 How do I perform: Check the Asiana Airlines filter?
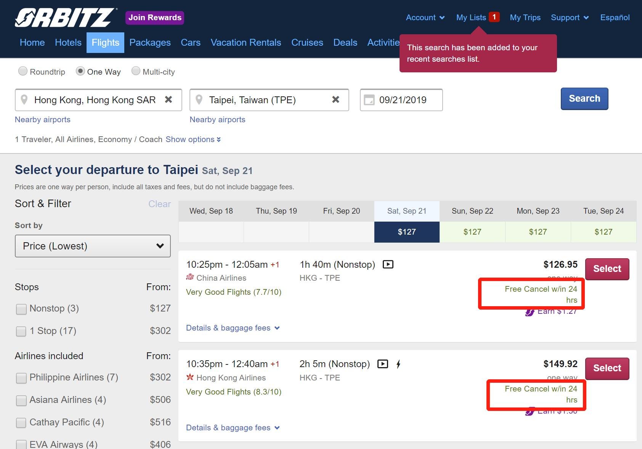click(21, 400)
